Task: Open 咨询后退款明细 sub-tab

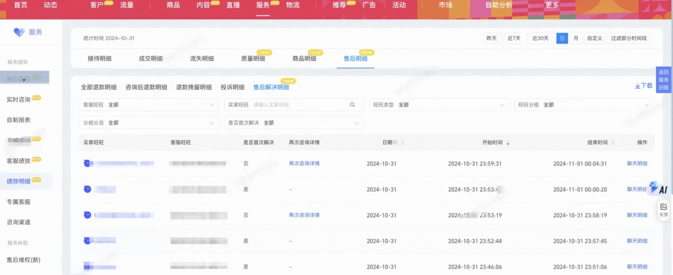Action: (146, 87)
